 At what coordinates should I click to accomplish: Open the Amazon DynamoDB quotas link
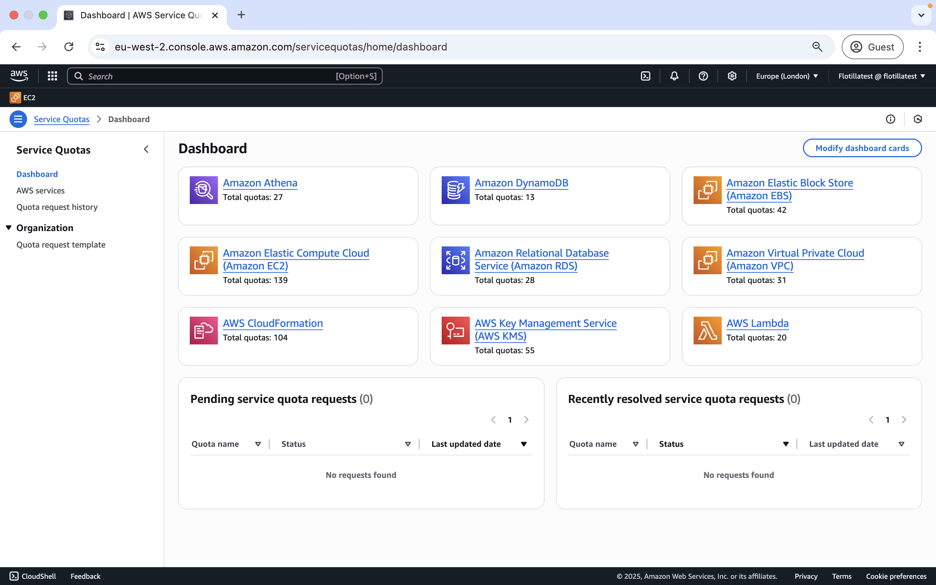521,183
